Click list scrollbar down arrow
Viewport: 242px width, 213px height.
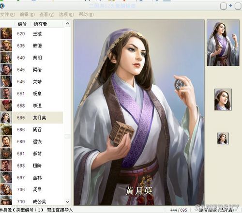point(68,202)
